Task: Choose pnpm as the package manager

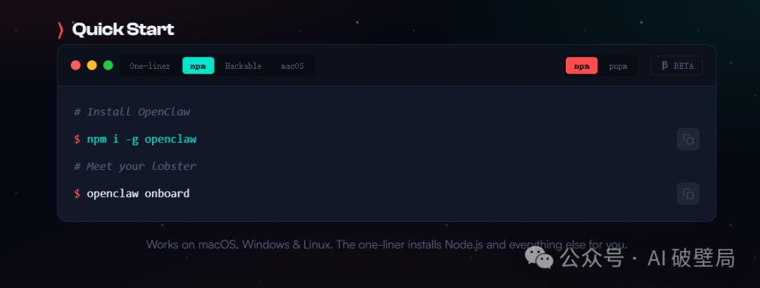Action: (618, 66)
